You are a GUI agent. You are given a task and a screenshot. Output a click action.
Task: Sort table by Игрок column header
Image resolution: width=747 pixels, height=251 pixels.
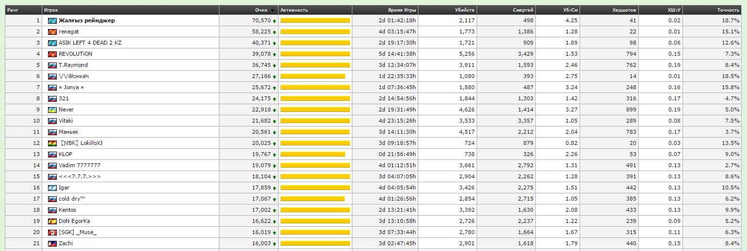point(51,10)
